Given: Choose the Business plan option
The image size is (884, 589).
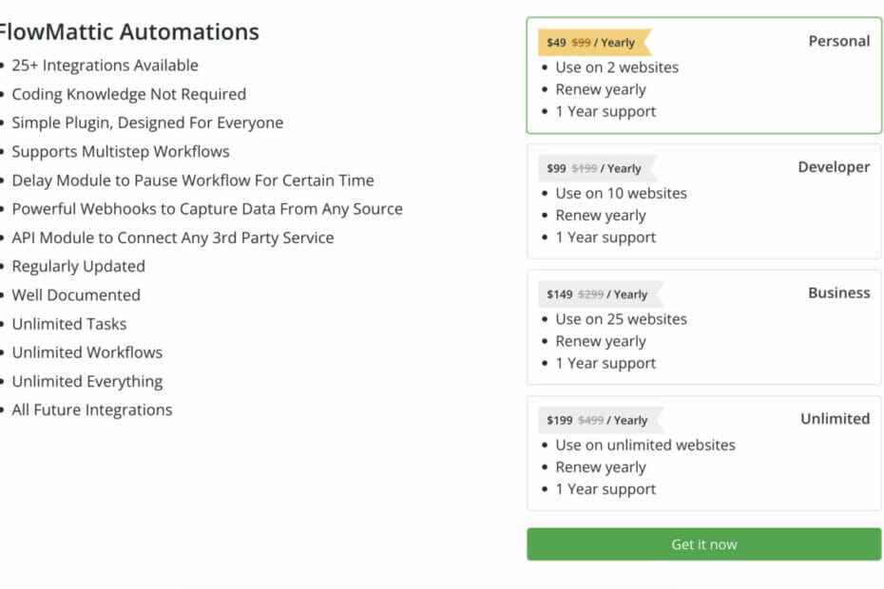Looking at the screenshot, I should pyautogui.click(x=703, y=328).
